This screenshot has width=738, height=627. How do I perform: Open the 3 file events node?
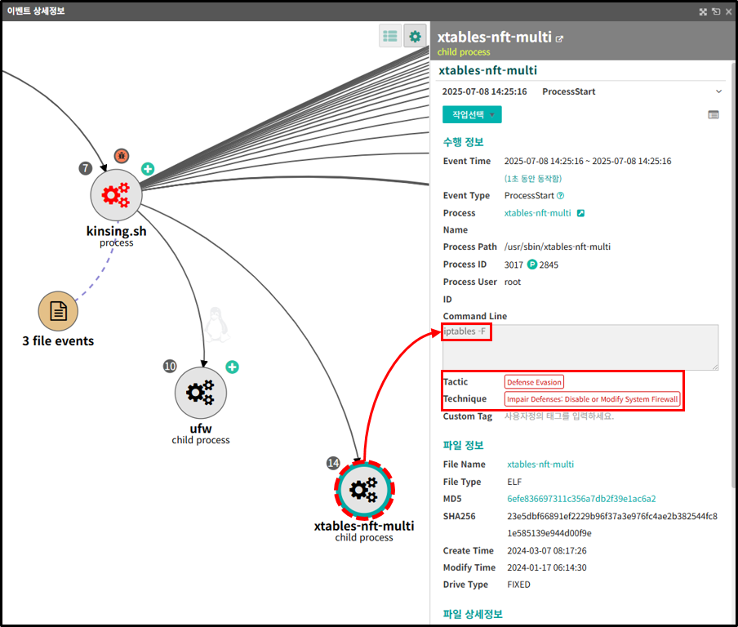pyautogui.click(x=58, y=310)
